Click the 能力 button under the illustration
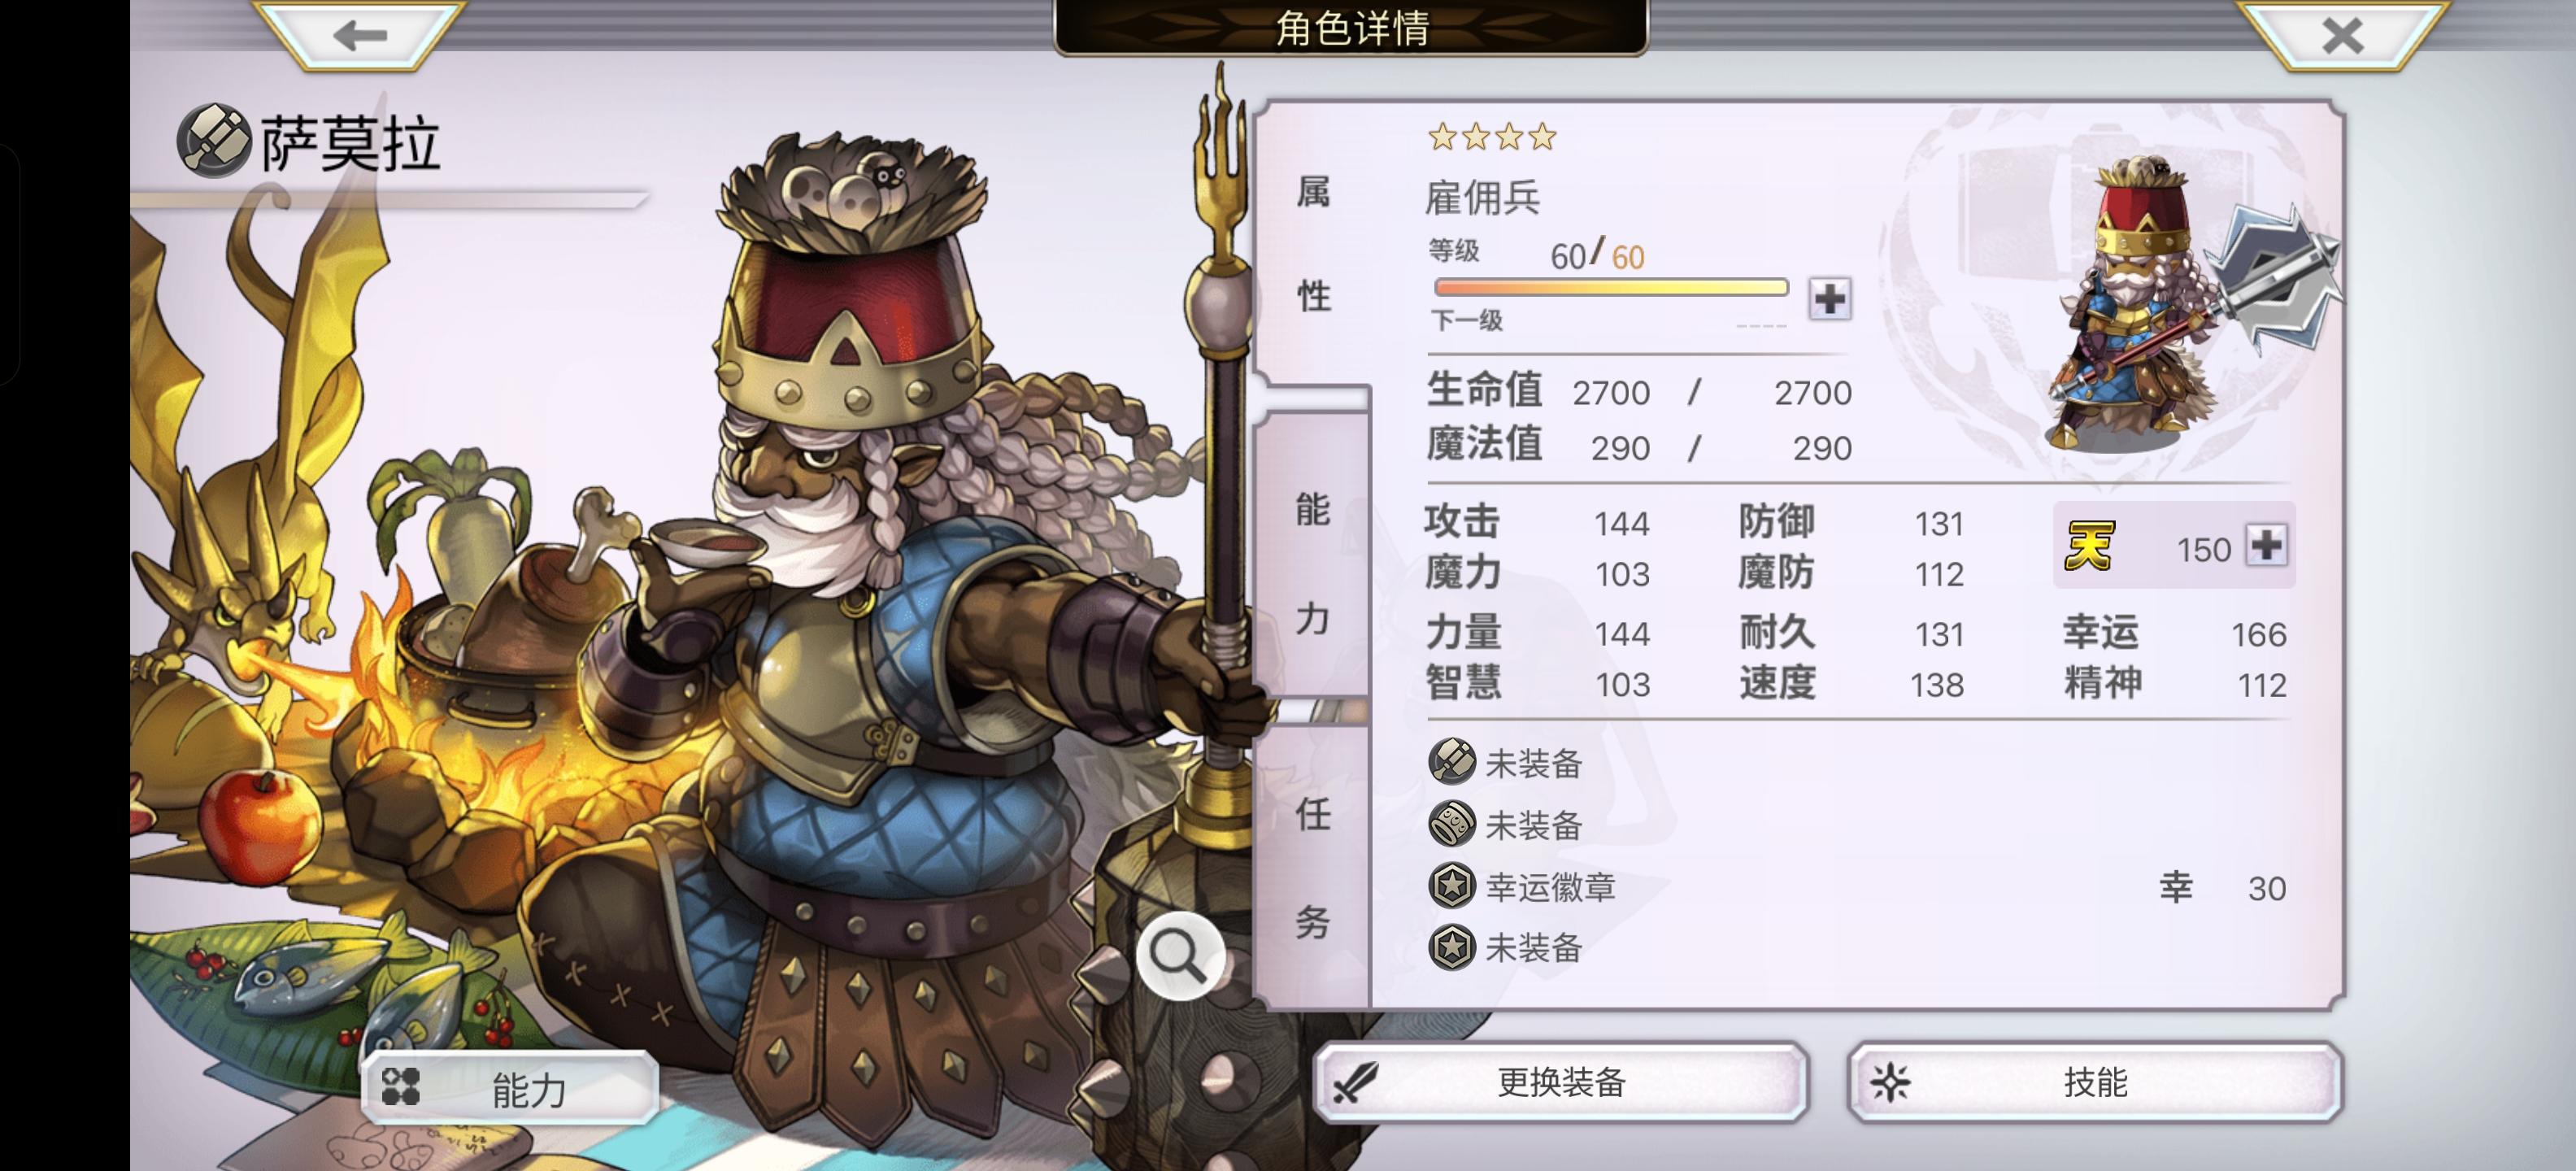Image resolution: width=2576 pixels, height=1171 pixels. (510, 1088)
